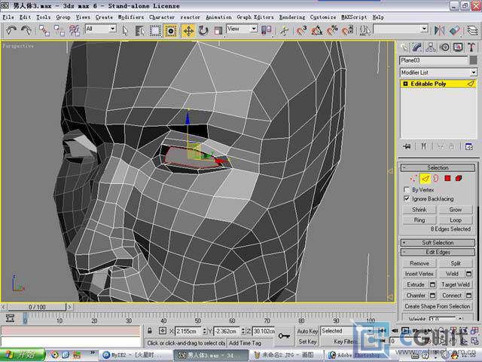Screen dimensions: 482x362
Task: Click the Mirror Selected Objects tool
Action: point(439,30)
